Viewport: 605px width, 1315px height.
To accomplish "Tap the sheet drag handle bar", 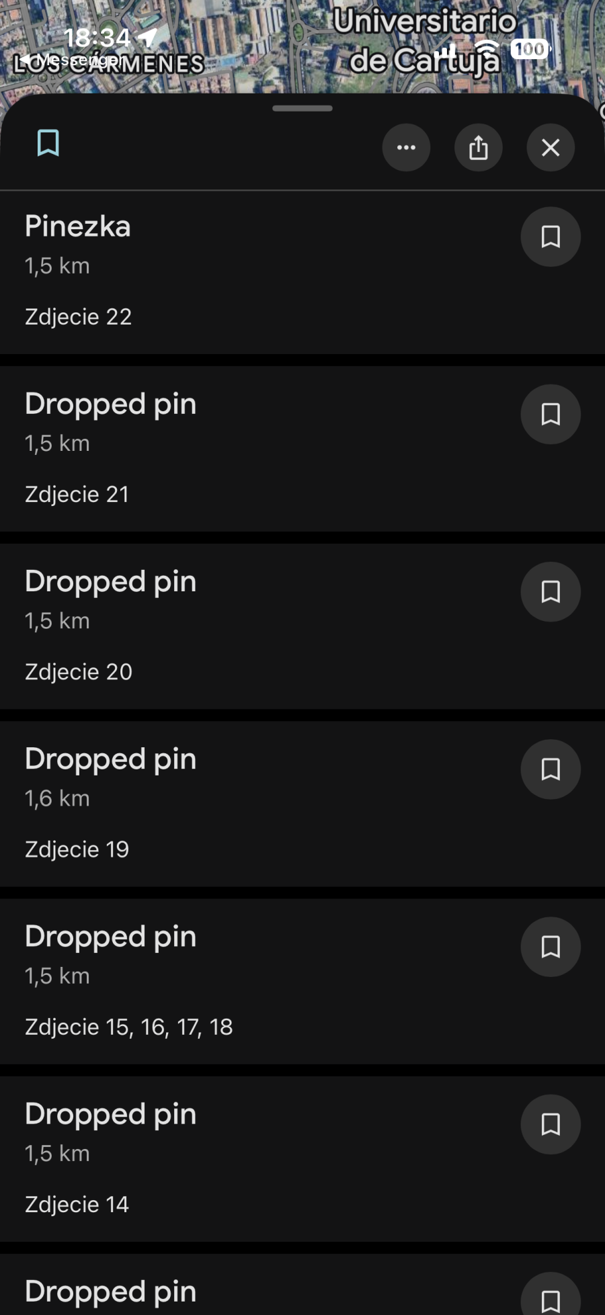I will tap(302, 108).
